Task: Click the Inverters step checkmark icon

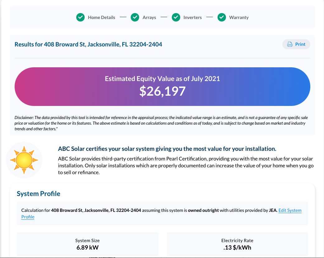Action: point(176,17)
